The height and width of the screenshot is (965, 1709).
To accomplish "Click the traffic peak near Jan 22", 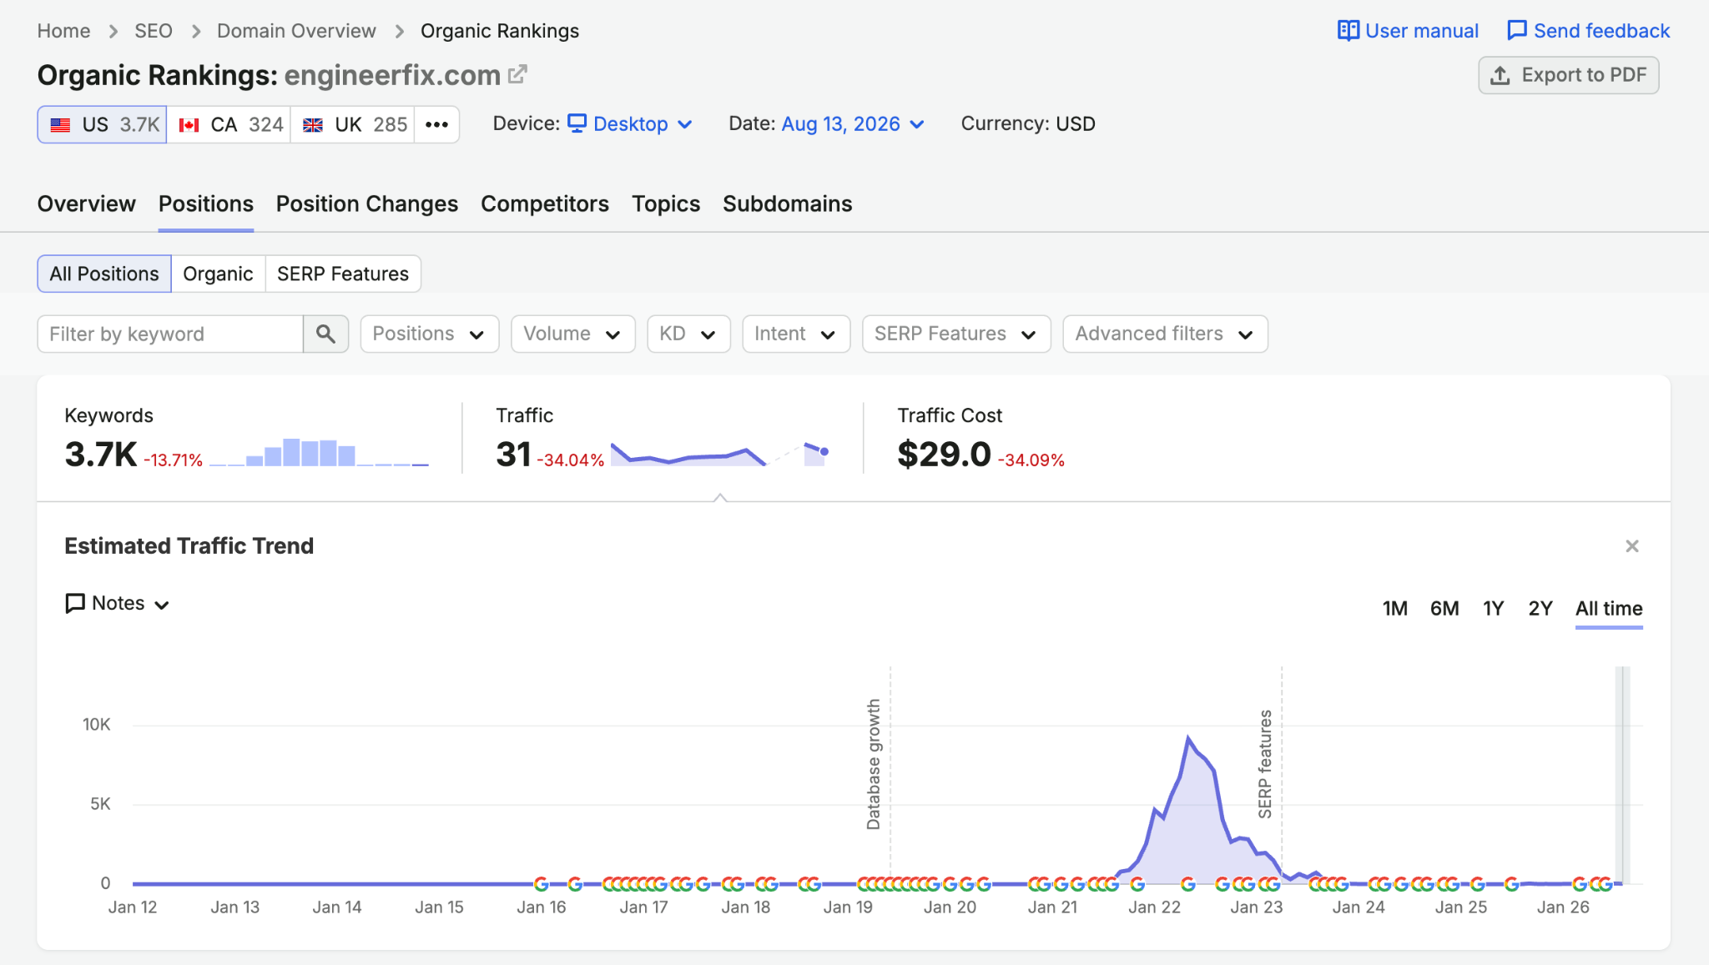I will pos(1188,737).
